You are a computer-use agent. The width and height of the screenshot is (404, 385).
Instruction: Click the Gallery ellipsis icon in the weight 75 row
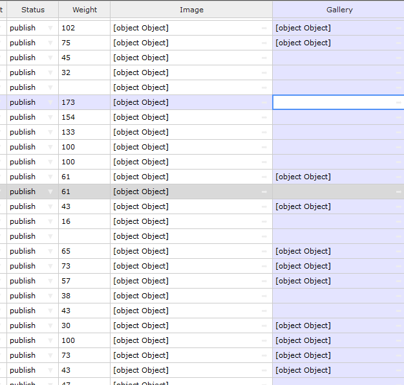398,43
